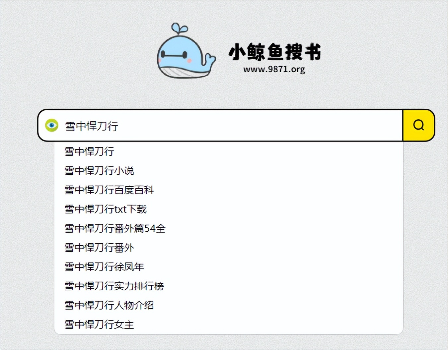Choose the 雪中悍刀行番外 suggestion
Screen dimensions: 448x350
228,248
